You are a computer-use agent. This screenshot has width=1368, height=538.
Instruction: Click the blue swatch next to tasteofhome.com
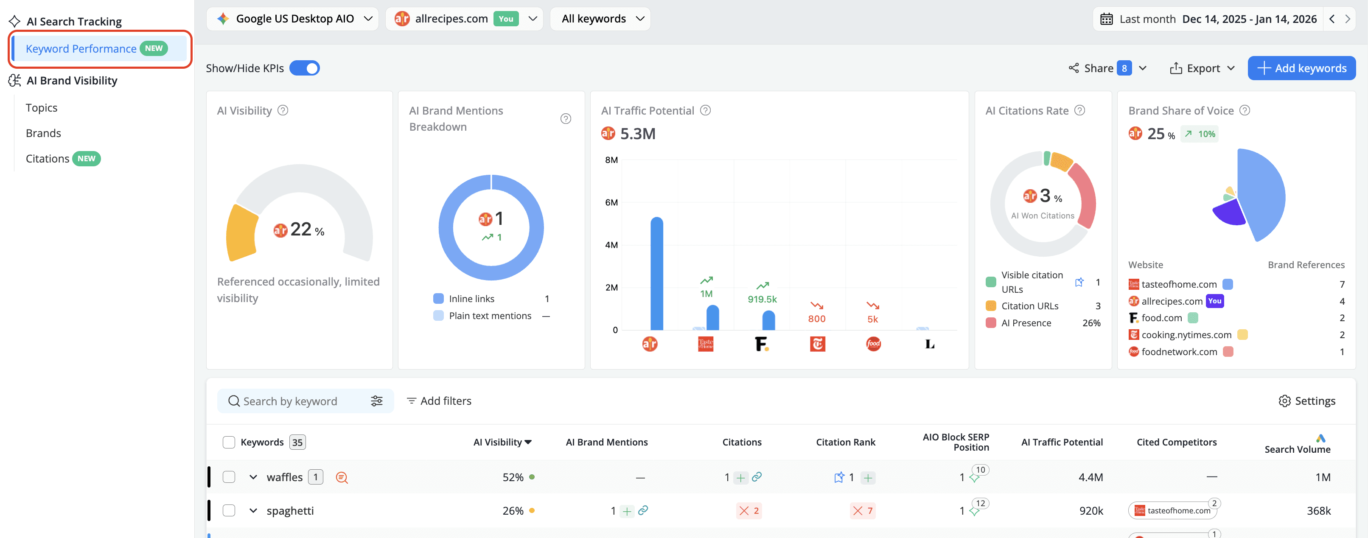1228,284
